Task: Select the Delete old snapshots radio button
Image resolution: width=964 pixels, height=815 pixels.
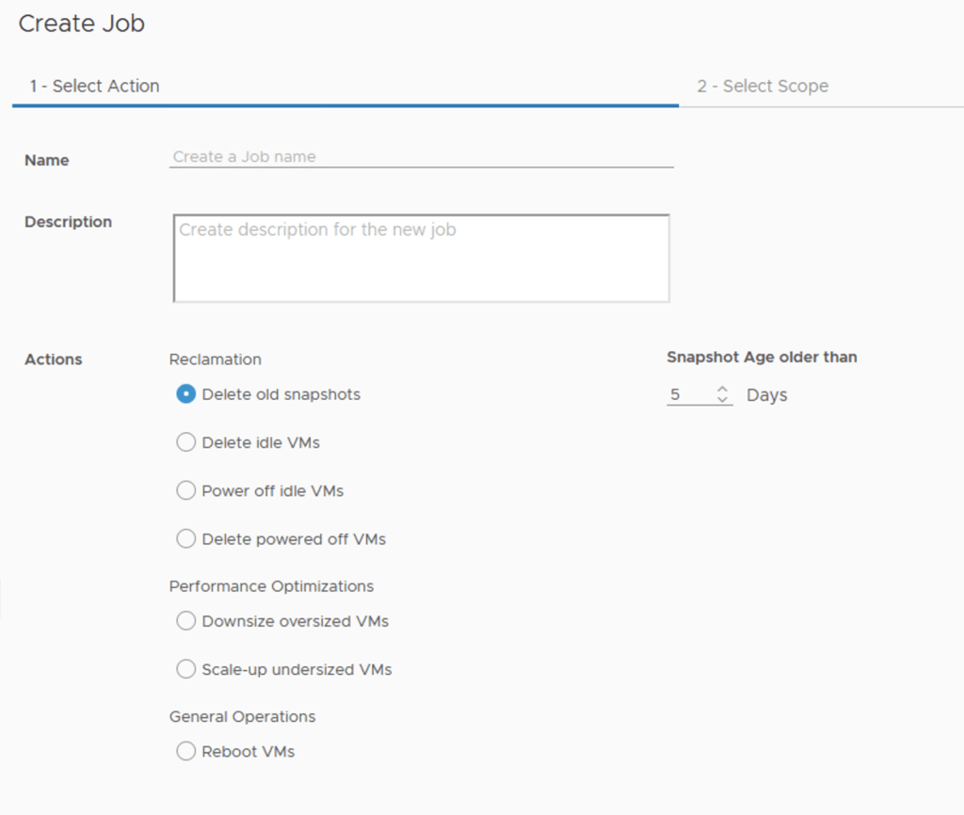Action: [186, 394]
